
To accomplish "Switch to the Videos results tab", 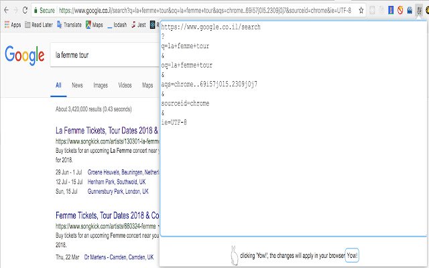I will 125,85.
